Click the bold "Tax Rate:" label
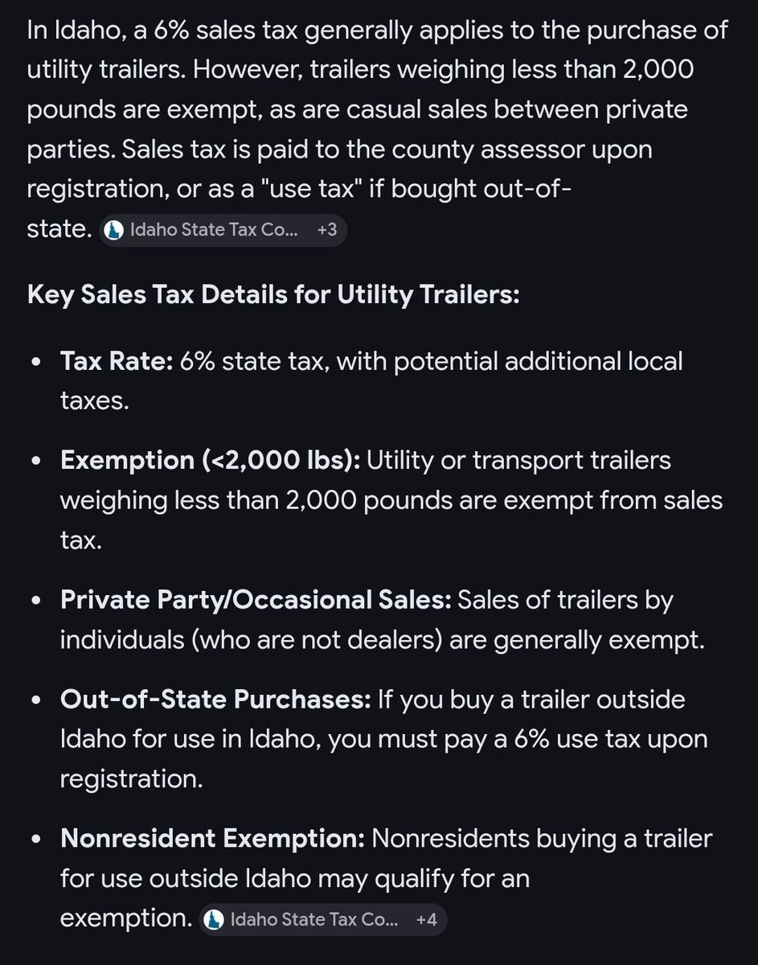The height and width of the screenshot is (965, 758). [117, 361]
